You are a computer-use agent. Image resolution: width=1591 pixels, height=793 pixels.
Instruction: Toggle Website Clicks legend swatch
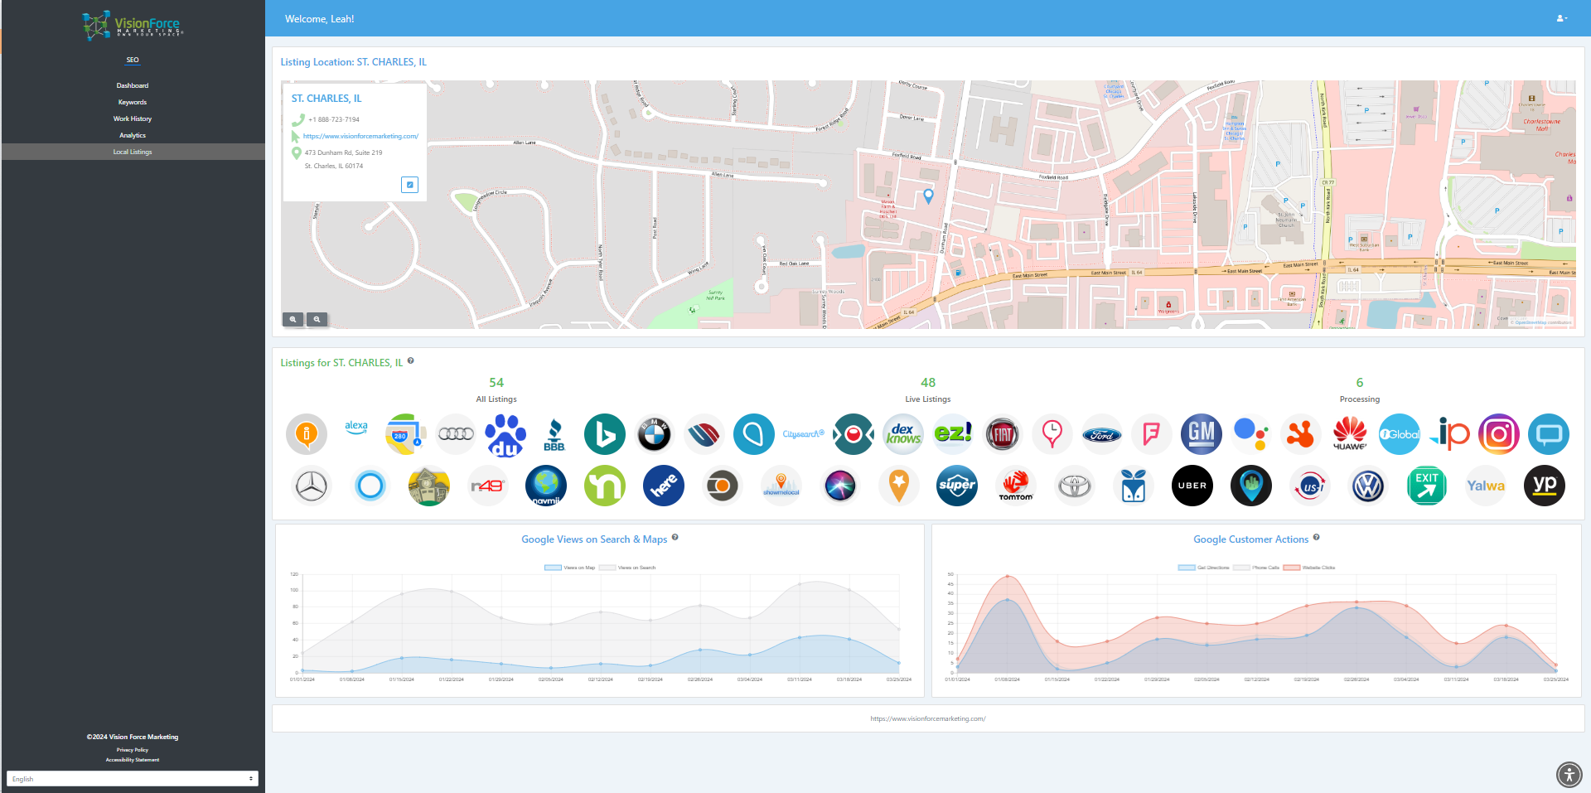pos(1291,568)
